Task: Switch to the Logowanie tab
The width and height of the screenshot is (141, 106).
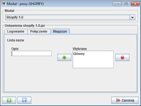Action: pos(16,31)
